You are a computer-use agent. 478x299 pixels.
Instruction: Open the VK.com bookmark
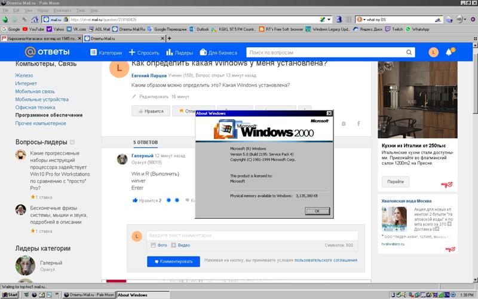76,29
